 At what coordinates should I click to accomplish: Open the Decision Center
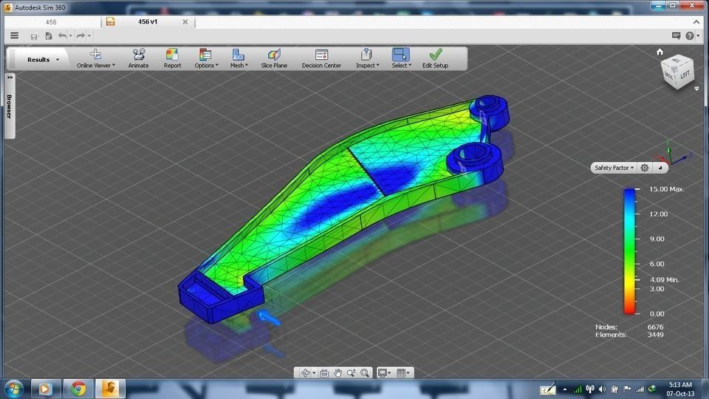coord(321,59)
